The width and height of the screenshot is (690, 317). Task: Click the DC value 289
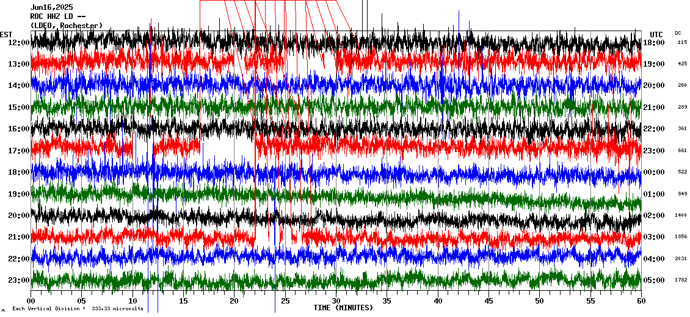pyautogui.click(x=683, y=107)
